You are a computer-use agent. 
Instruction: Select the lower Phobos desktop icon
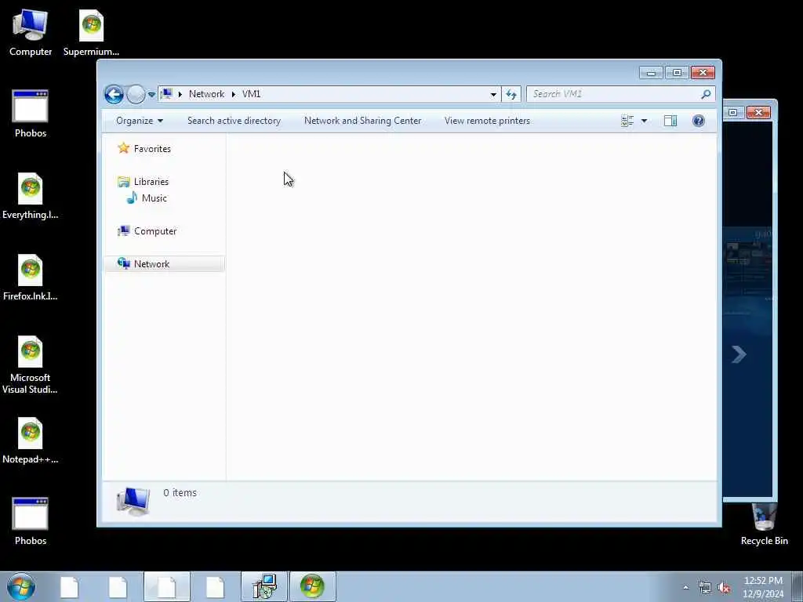[x=31, y=521]
